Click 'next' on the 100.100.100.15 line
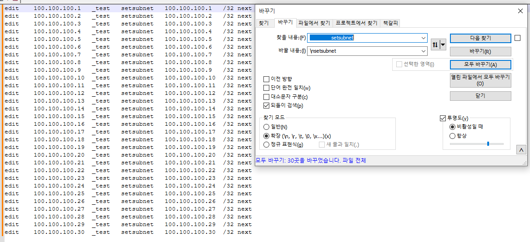The image size is (530, 242). (244, 116)
